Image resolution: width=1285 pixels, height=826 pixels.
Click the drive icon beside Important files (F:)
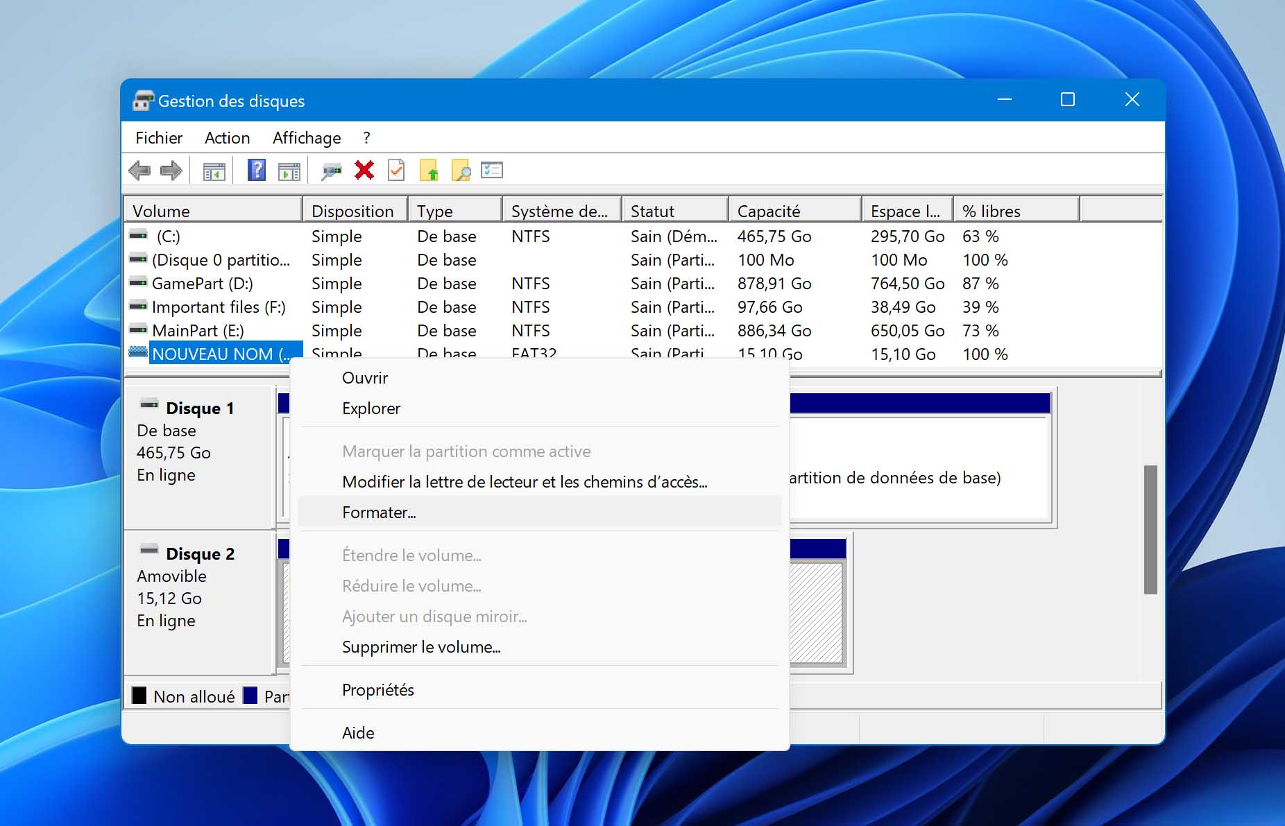[139, 306]
